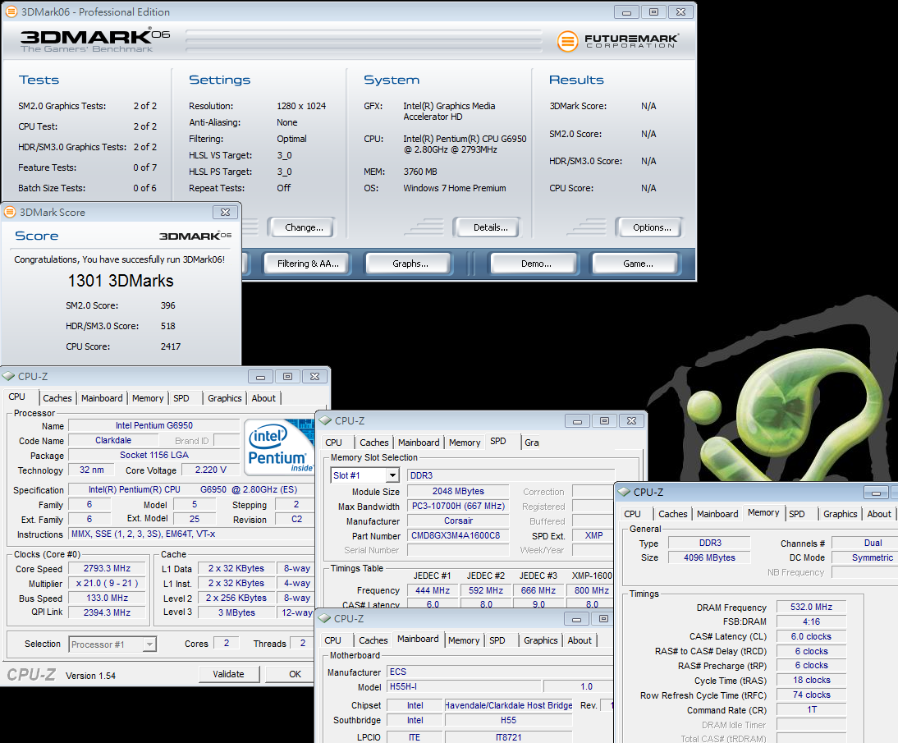The image size is (898, 743).
Task: Click the processor Name field showing Intel Pentium G6950
Action: point(154,426)
